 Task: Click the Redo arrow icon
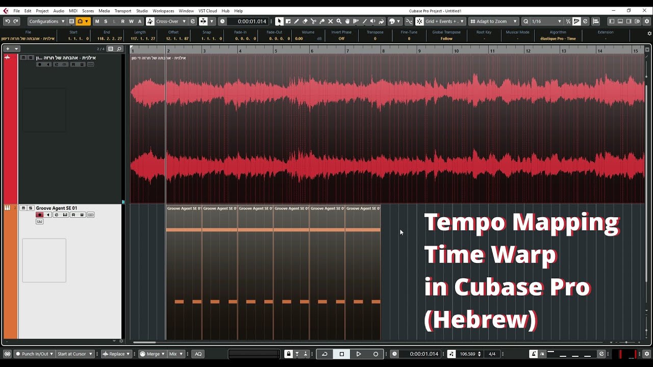point(16,21)
